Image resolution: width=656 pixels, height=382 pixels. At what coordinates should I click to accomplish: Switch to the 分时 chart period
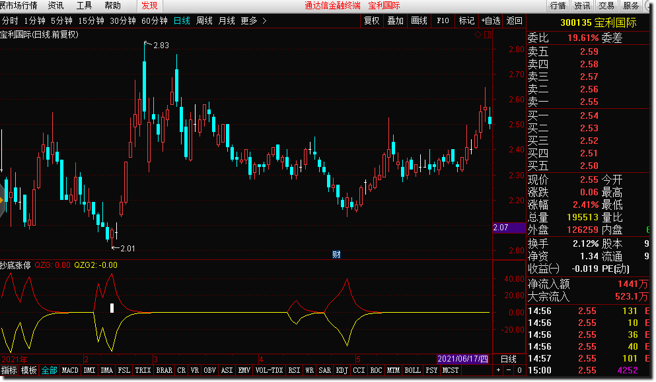pyautogui.click(x=10, y=21)
